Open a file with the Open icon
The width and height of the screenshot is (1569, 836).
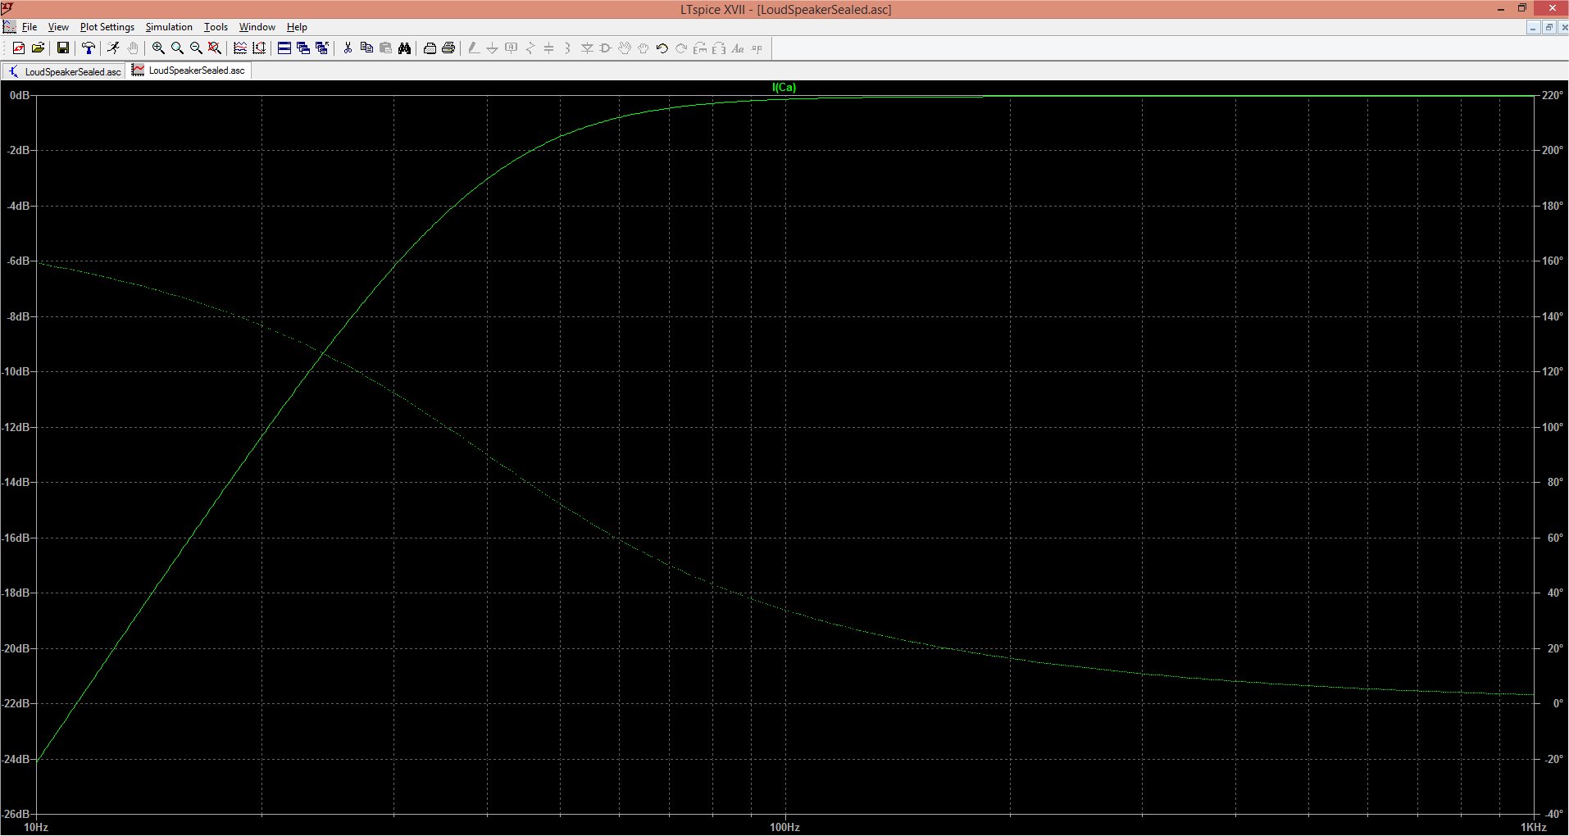[38, 48]
